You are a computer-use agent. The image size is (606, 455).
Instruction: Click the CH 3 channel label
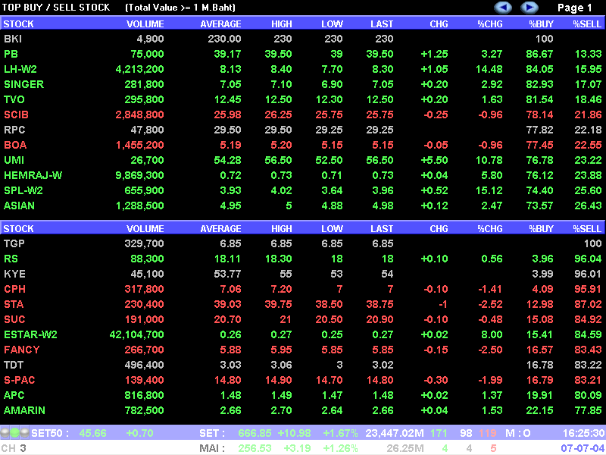[x=14, y=448]
